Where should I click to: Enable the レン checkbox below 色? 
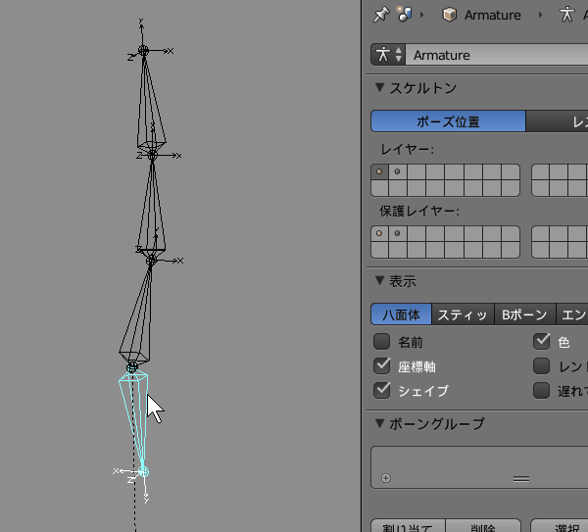coord(542,365)
